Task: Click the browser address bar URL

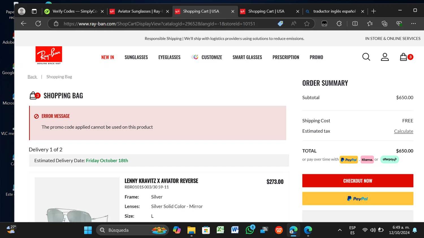Action: coord(159,24)
